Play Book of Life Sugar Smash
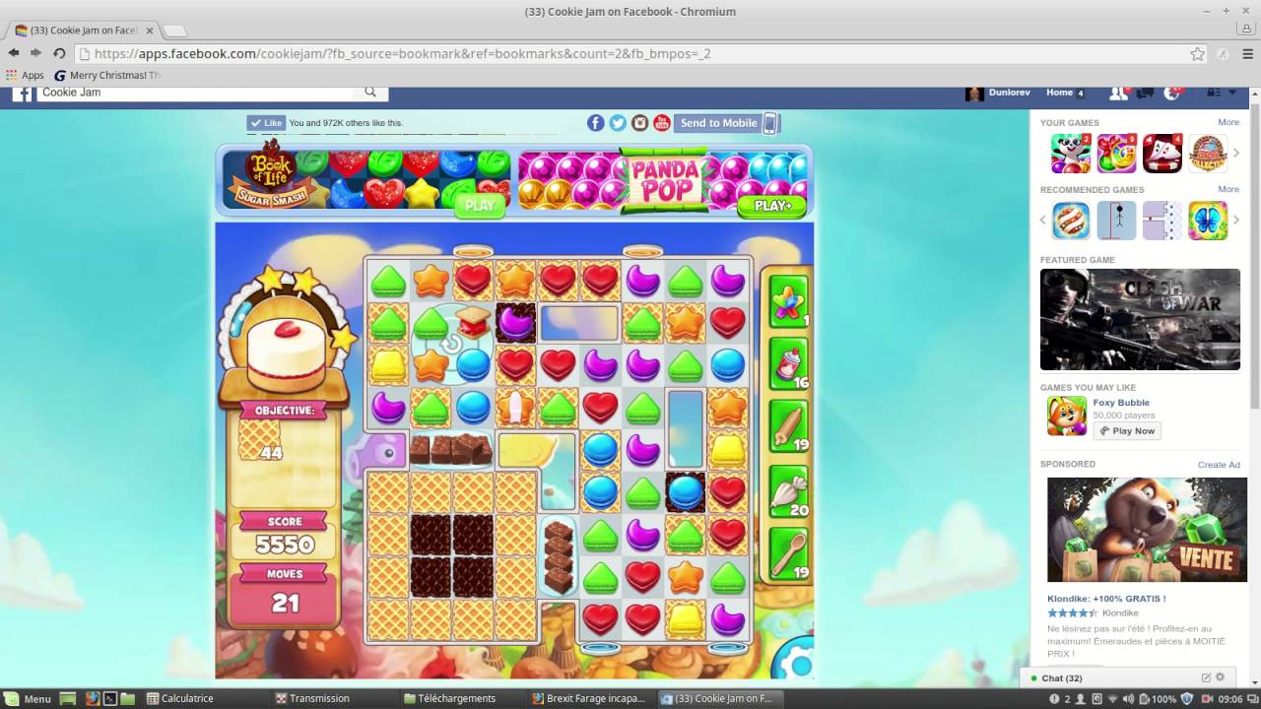1261x709 pixels. (479, 206)
